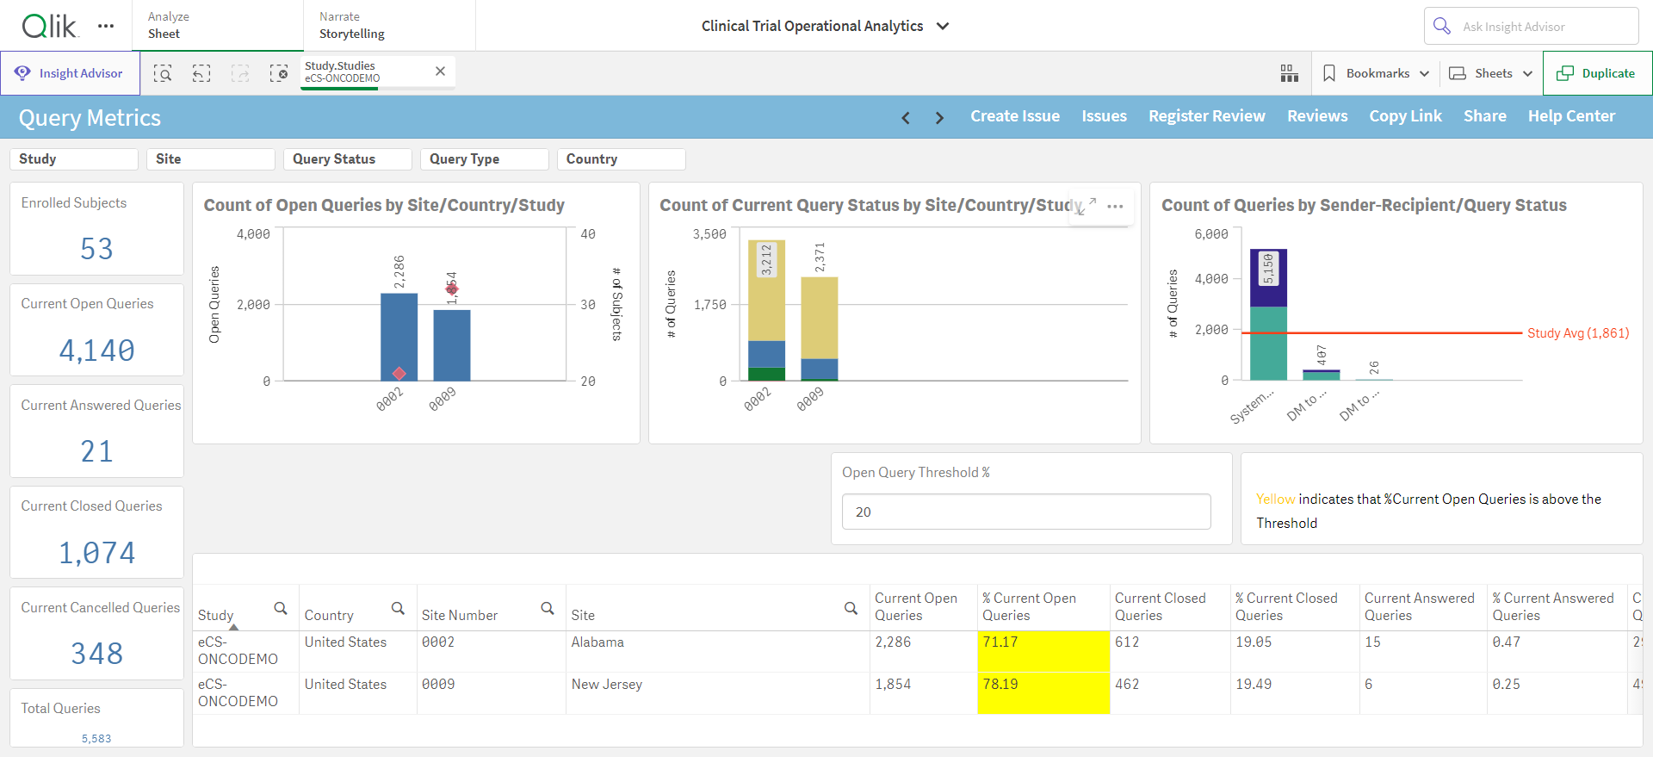This screenshot has width=1653, height=757.
Task: Go to the next sheet arrow
Action: 939,117
